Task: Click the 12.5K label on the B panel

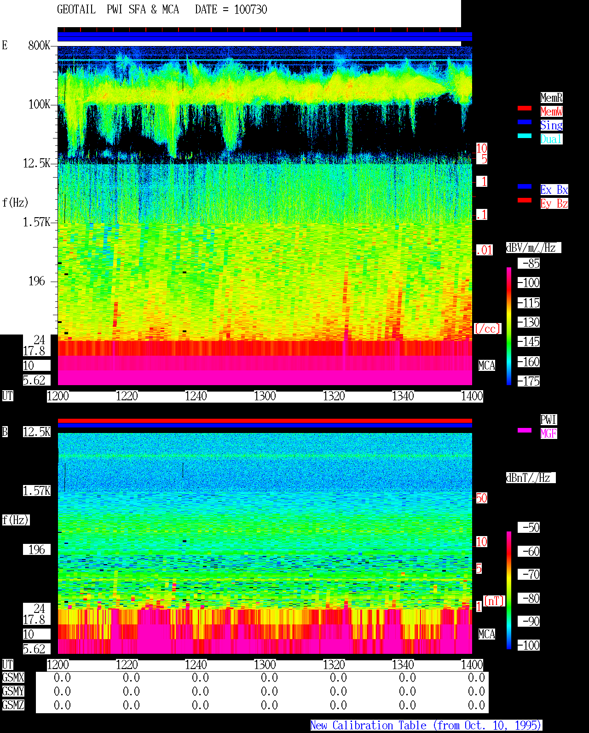Action: pyautogui.click(x=37, y=432)
